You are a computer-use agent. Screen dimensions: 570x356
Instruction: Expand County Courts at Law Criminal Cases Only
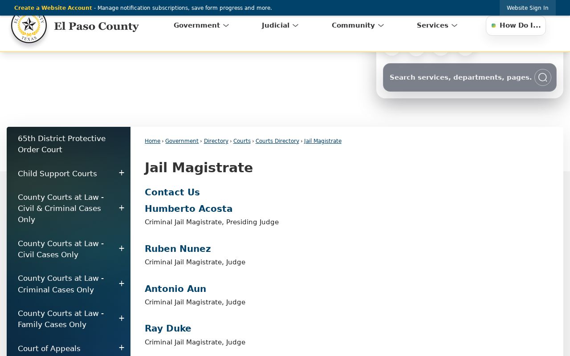(122, 284)
